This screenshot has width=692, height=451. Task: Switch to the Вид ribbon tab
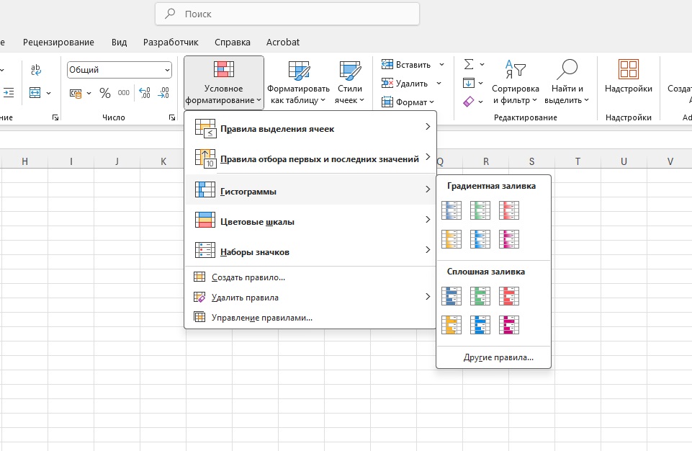(119, 42)
